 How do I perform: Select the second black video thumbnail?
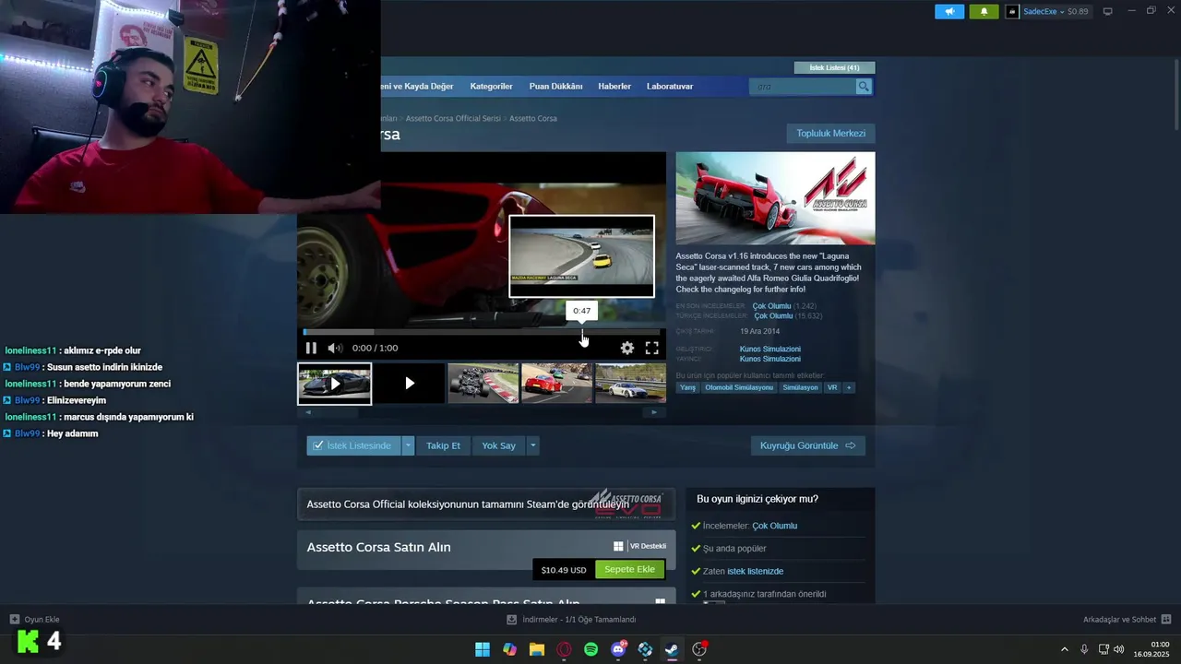409,384
